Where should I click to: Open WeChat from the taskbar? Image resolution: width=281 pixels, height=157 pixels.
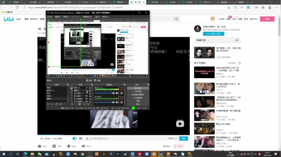39,154
